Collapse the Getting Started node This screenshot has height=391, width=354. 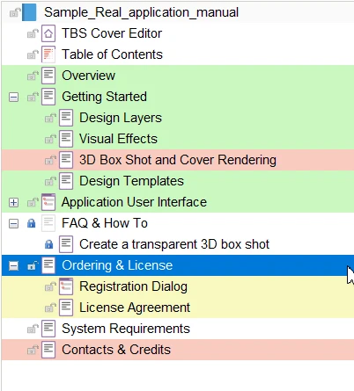[x=13, y=97]
